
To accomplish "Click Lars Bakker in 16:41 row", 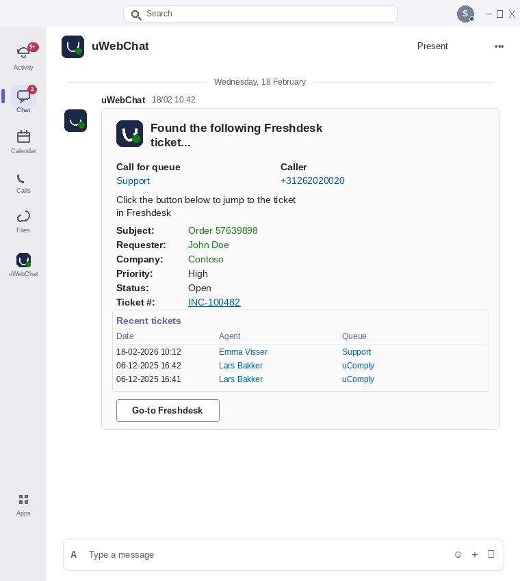I will (241, 379).
